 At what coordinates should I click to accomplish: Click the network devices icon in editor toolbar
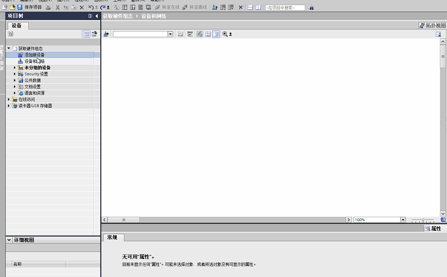[106, 34]
